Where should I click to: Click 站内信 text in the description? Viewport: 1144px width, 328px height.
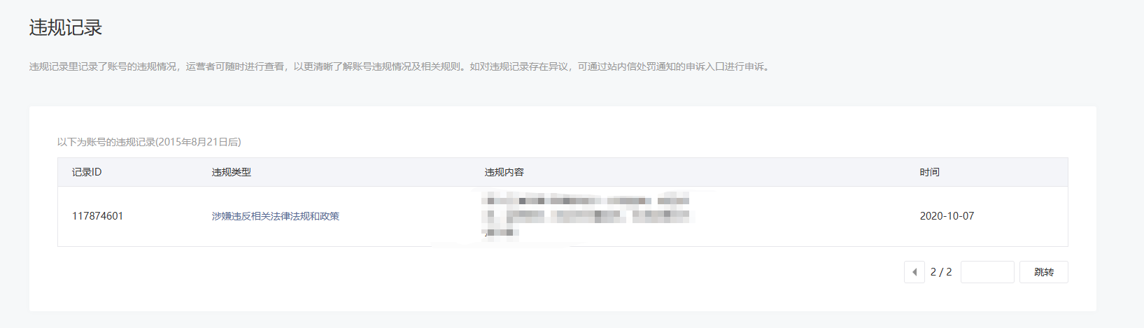point(621,66)
